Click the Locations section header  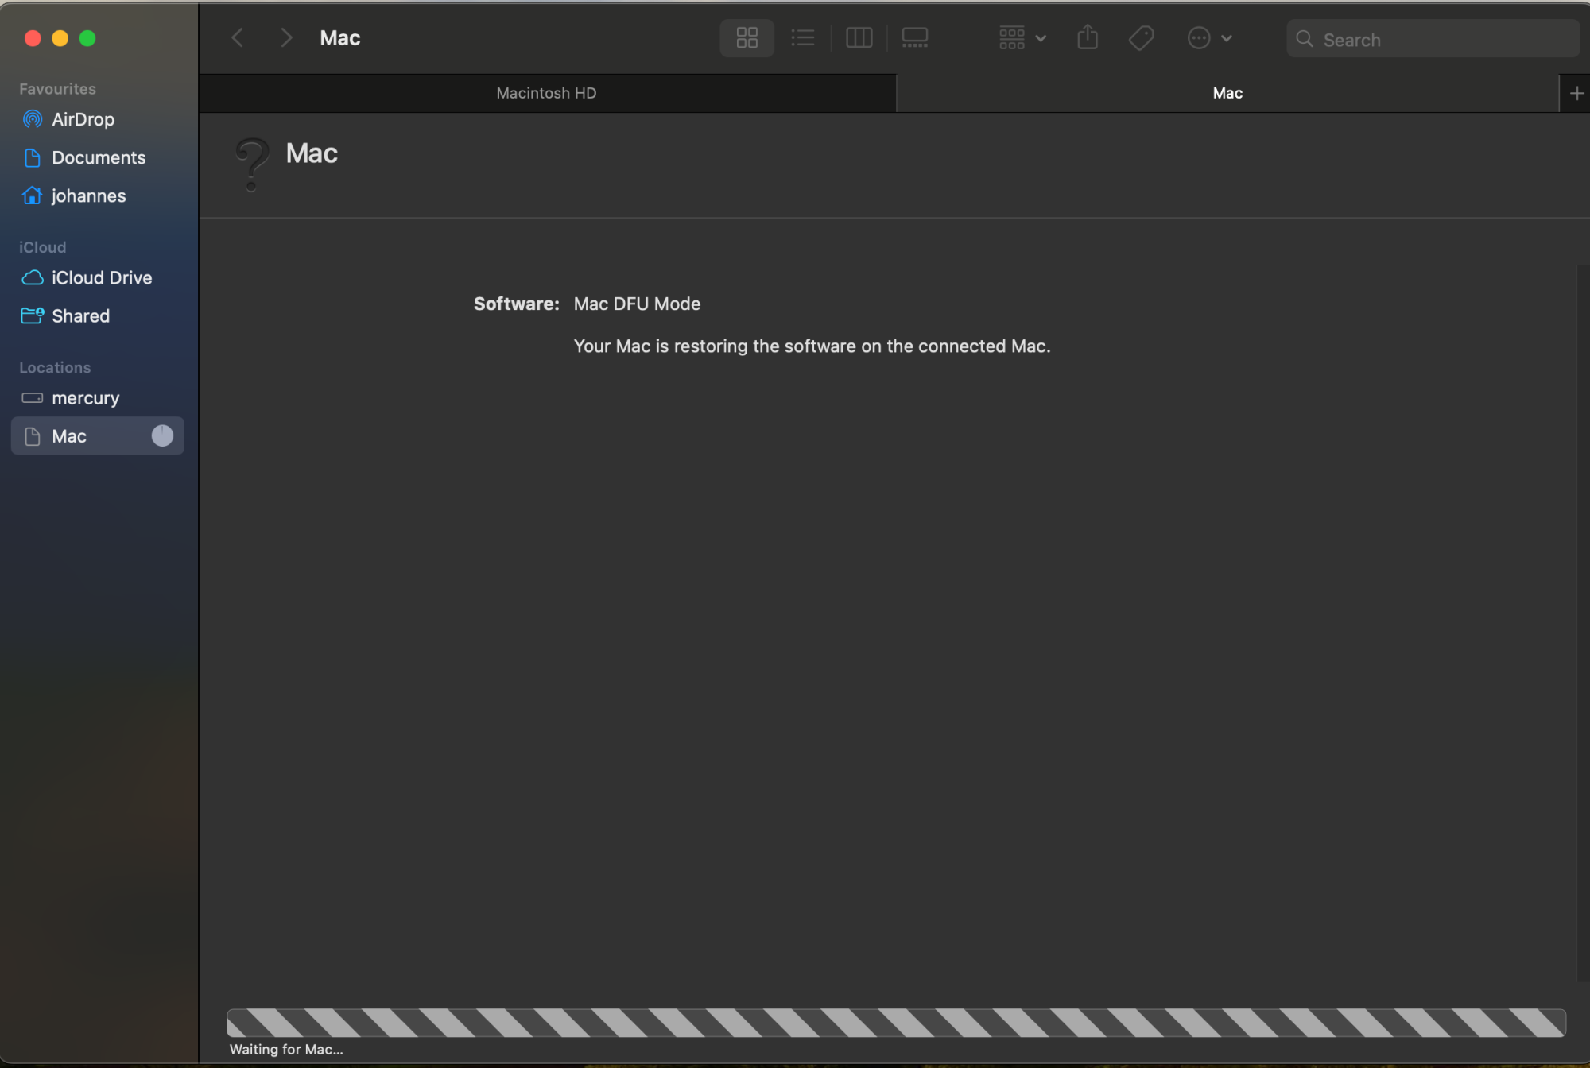(55, 367)
